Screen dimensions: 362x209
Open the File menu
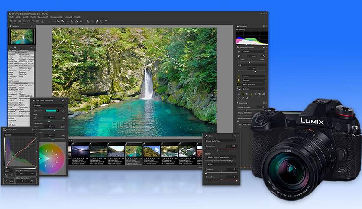coord(12,17)
